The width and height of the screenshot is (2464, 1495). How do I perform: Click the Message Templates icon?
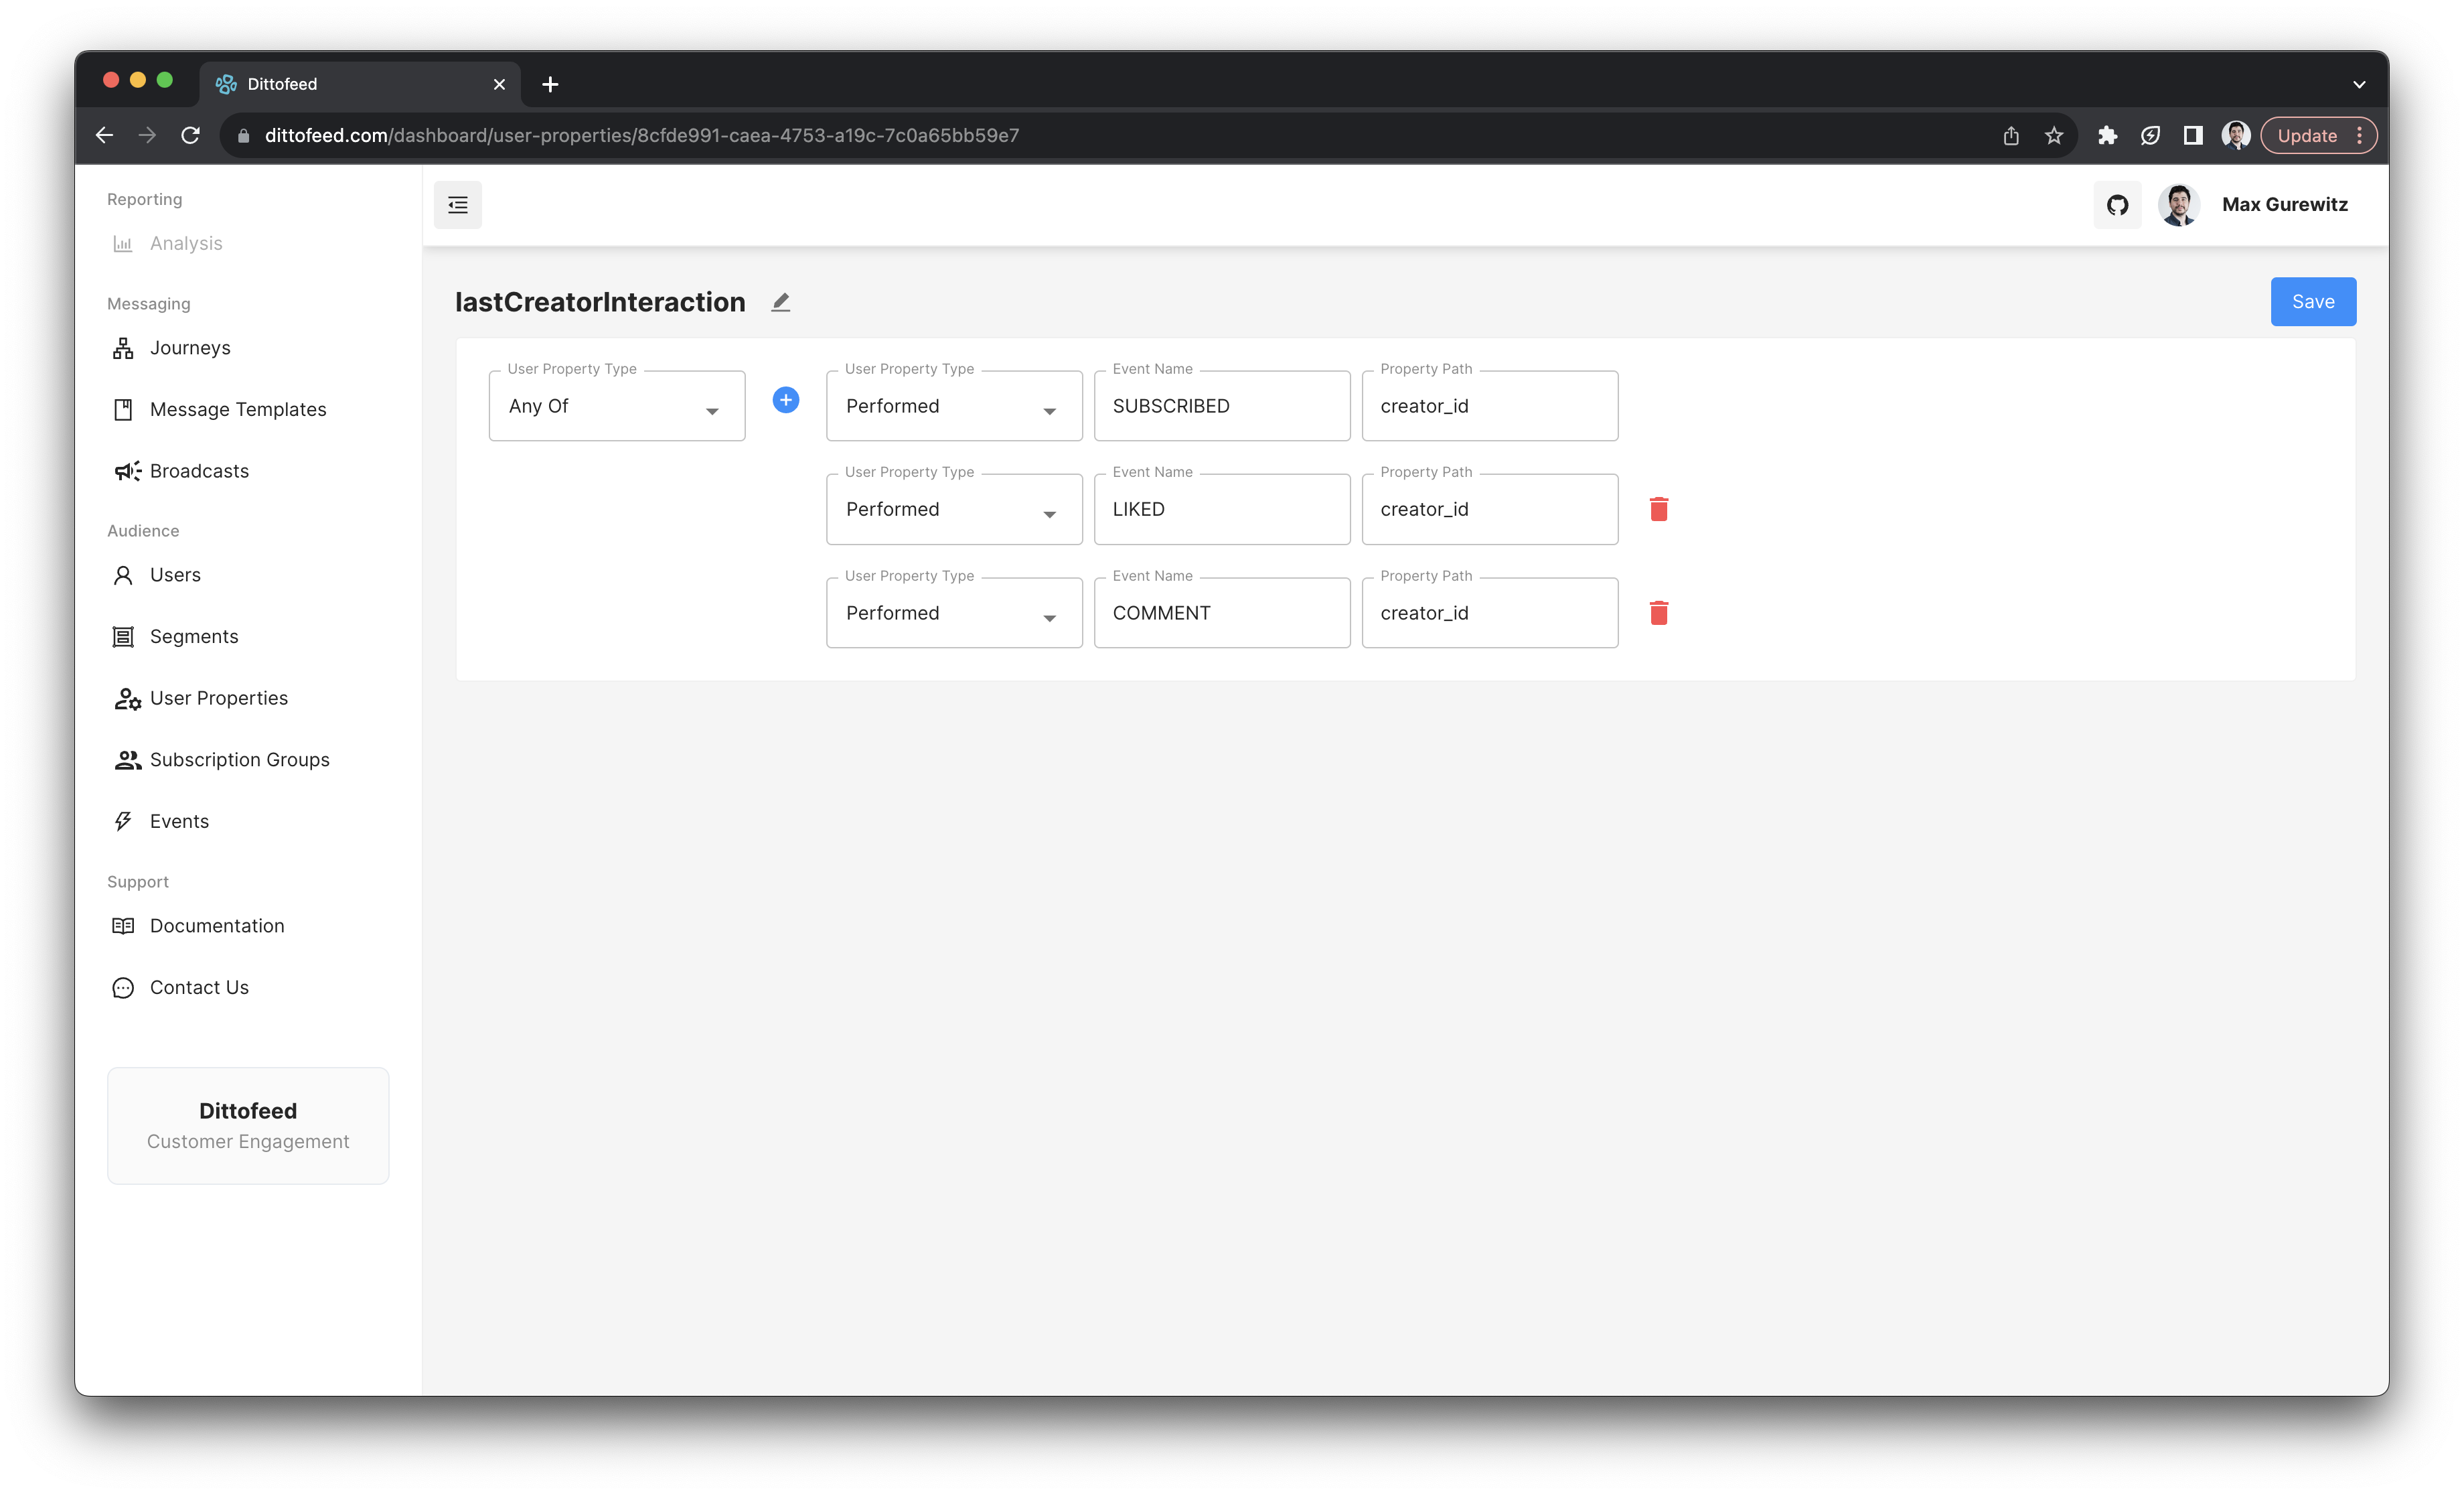[x=123, y=409]
